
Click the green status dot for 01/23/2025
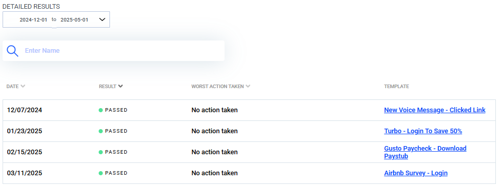coord(101,131)
